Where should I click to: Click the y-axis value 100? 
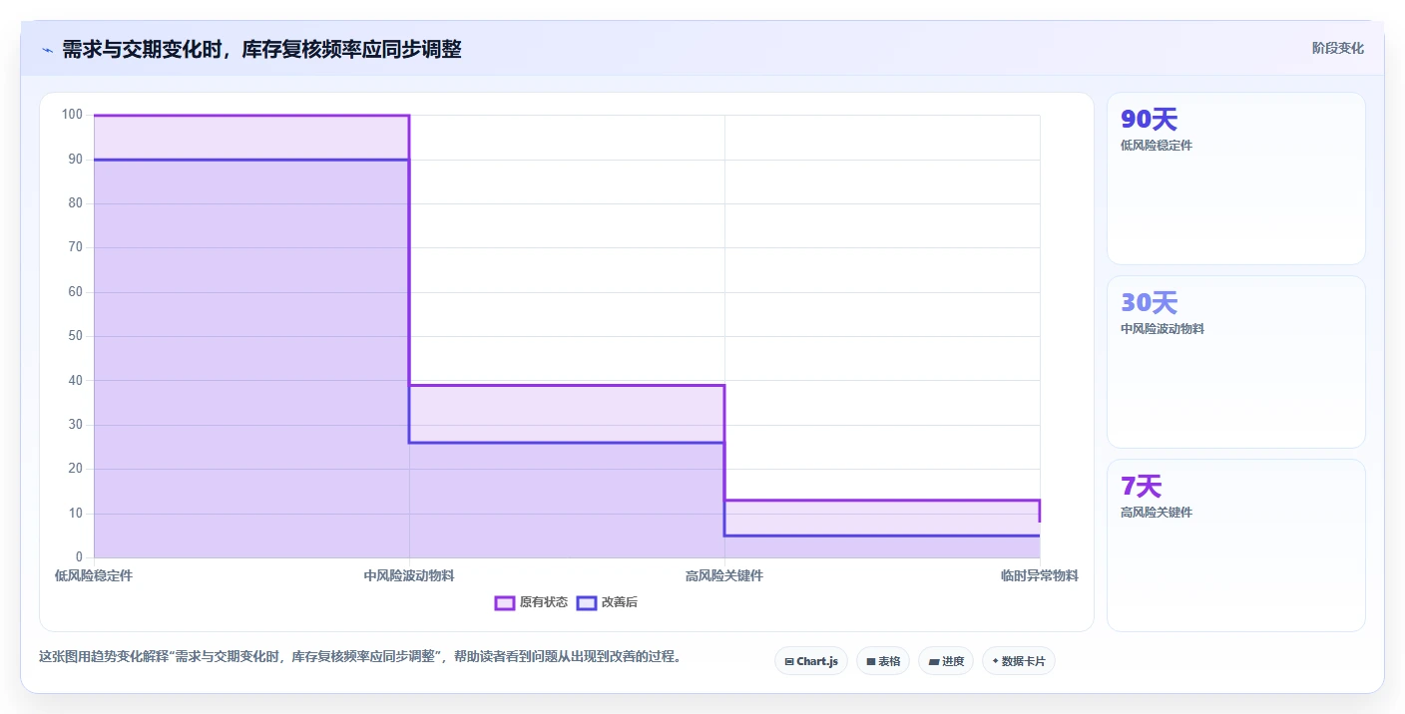click(72, 115)
